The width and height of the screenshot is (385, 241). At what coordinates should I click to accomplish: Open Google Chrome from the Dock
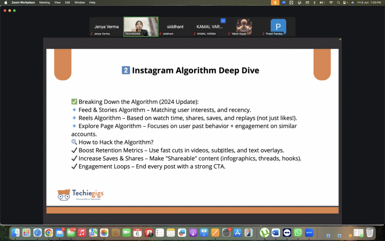(48, 233)
